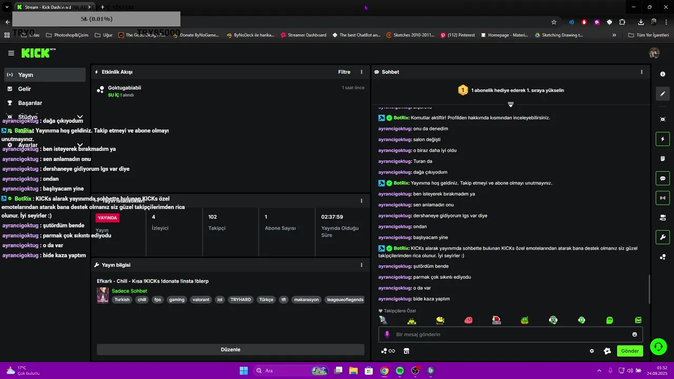Open the taskbar weather widget
This screenshot has width=674, height=379.
tap(22, 371)
